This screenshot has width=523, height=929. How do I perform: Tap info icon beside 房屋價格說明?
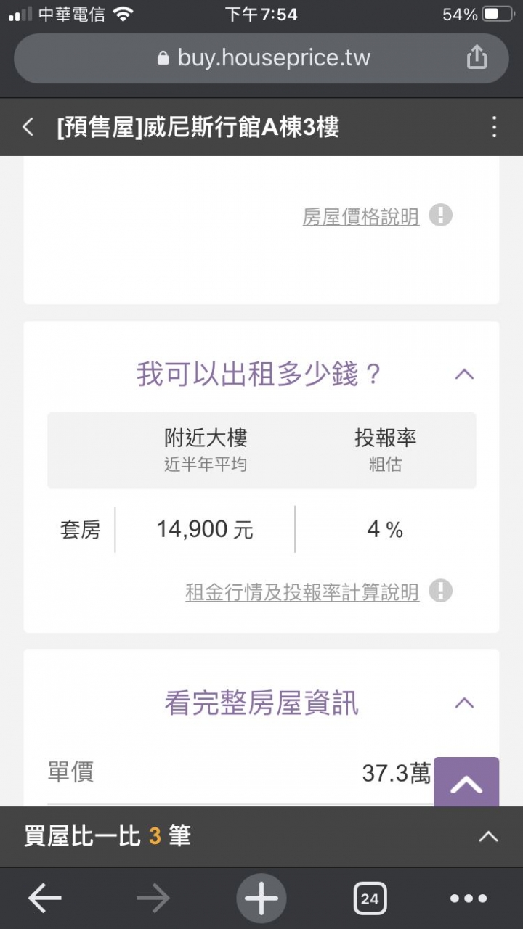pos(440,216)
